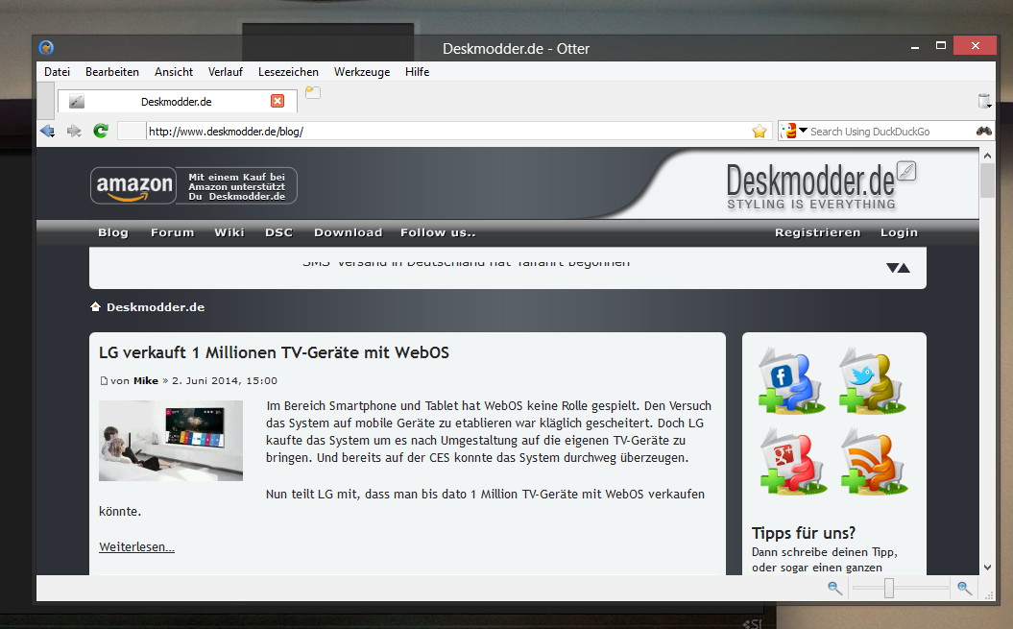Image resolution: width=1013 pixels, height=629 pixels.
Task: Close the Otter browser window
Action: 976,46
